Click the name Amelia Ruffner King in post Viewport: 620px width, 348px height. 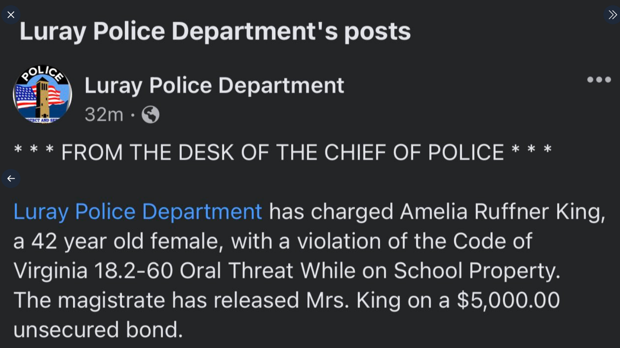pyautogui.click(x=502, y=212)
